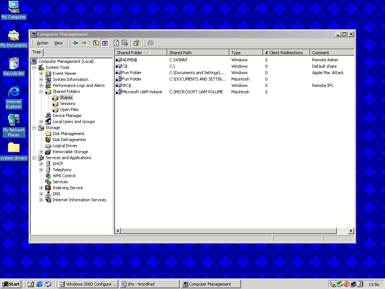Click the Microsoft UAM Volume row icon
This screenshot has width=385, height=289.
pos(119,92)
